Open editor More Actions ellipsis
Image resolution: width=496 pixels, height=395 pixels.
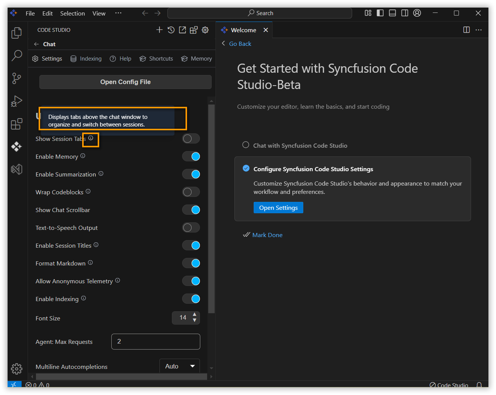pos(479,30)
